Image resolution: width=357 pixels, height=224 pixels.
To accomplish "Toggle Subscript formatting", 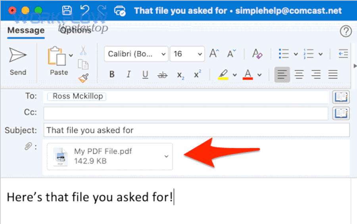I will pos(180,75).
